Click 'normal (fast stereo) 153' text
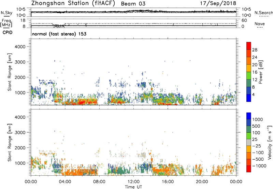This screenshot has width=273, height=189. click(x=59, y=34)
